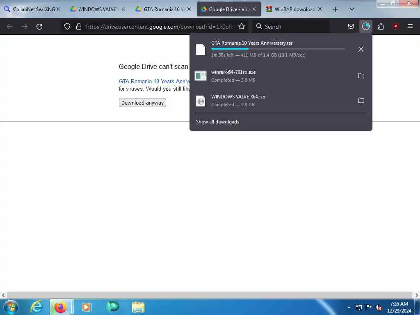Open the extensions puzzle menu
This screenshot has width=420, height=315.
pos(381,26)
